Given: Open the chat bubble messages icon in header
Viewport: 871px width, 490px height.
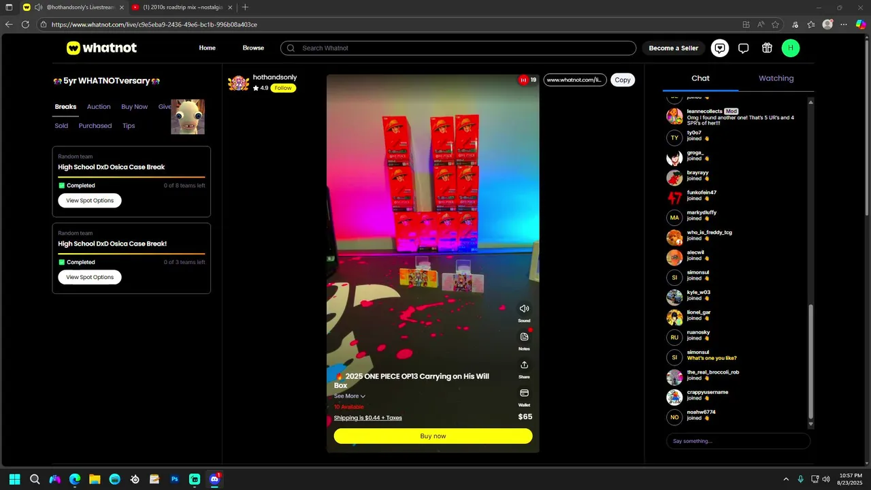Looking at the screenshot, I should (x=744, y=48).
